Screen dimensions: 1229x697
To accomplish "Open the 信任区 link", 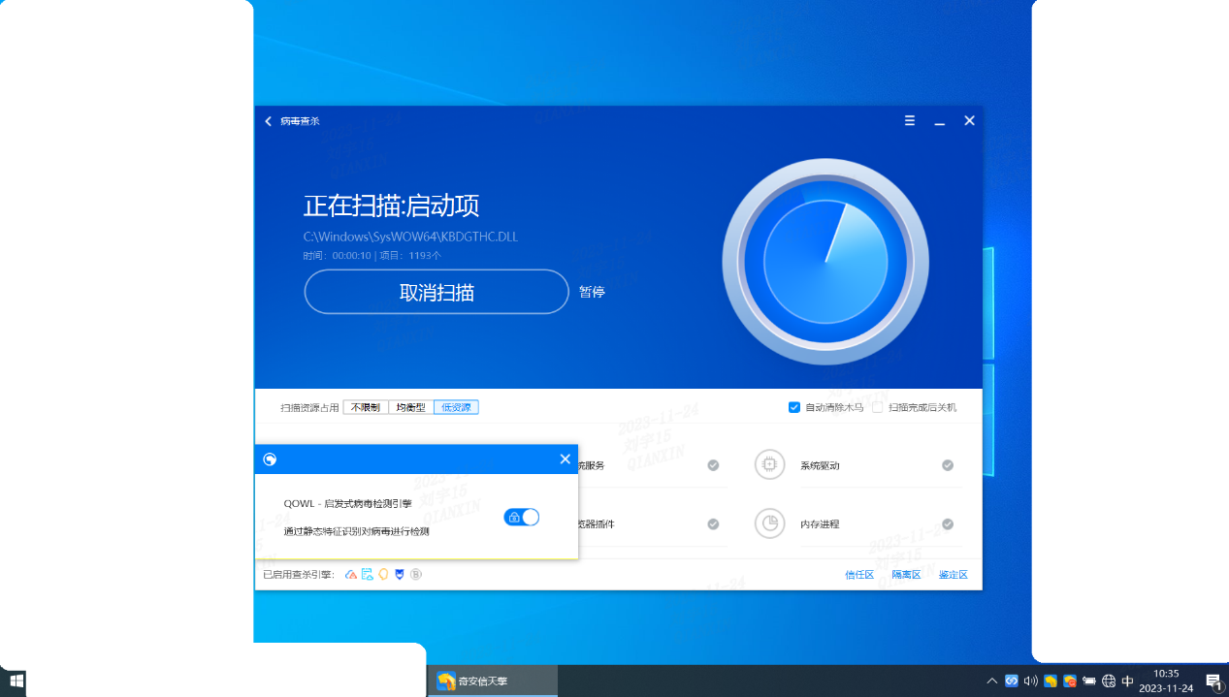I will (x=859, y=575).
